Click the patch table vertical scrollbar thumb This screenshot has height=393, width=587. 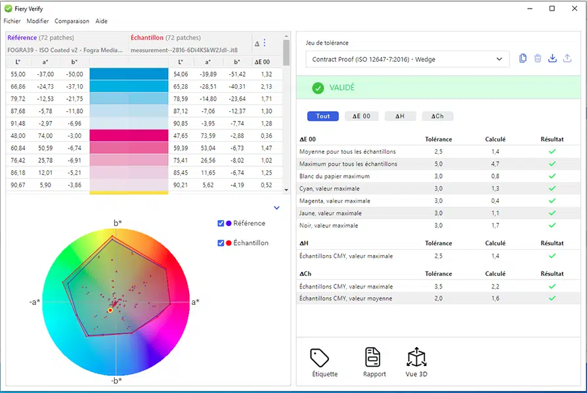[286, 53]
